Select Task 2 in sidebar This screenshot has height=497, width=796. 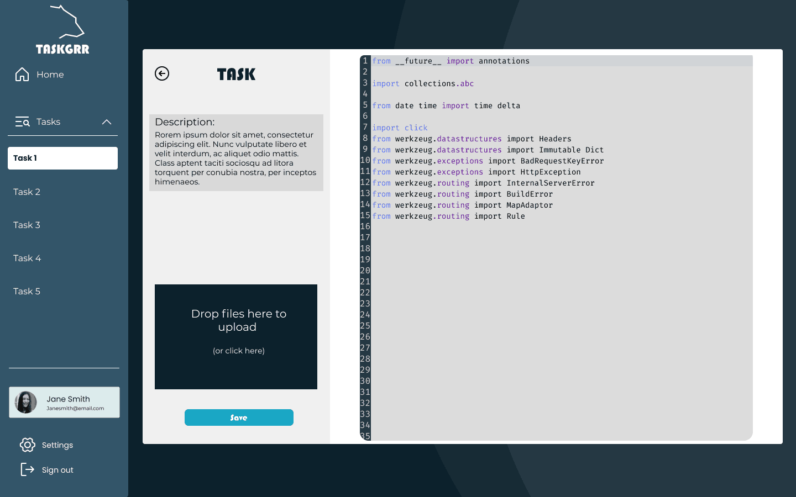point(27,192)
